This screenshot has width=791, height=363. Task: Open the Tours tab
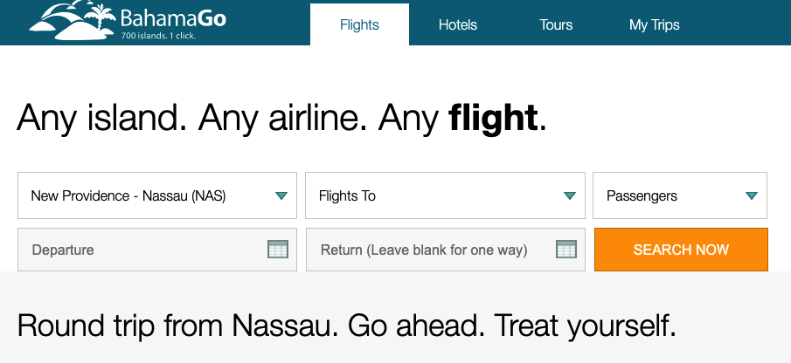[556, 24]
